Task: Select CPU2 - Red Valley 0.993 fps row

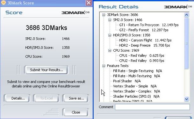Action: (142, 61)
